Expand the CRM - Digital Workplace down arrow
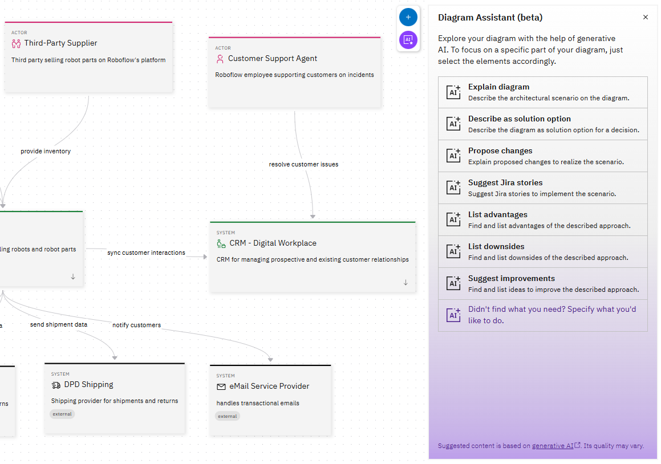The image size is (661, 464). click(405, 282)
